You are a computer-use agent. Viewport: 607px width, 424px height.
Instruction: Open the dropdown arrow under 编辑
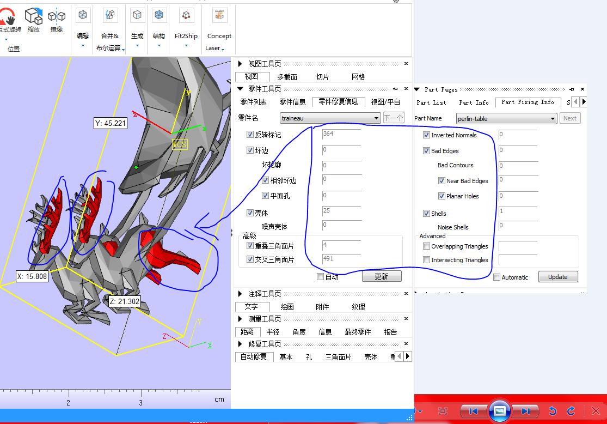click(x=82, y=46)
